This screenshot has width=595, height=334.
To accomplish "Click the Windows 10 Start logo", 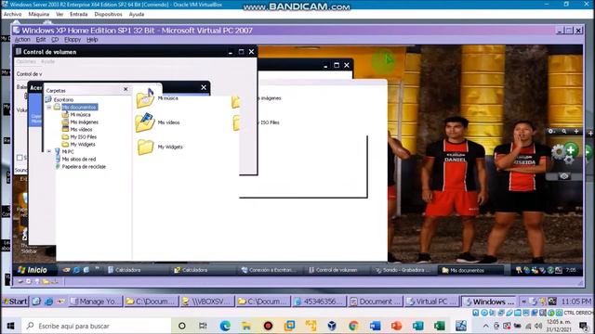I will coord(10,326).
